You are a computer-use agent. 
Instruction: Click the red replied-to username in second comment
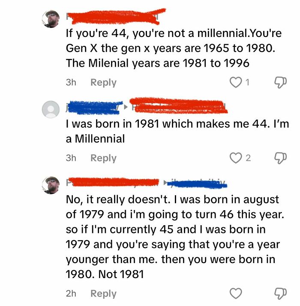coord(178,106)
